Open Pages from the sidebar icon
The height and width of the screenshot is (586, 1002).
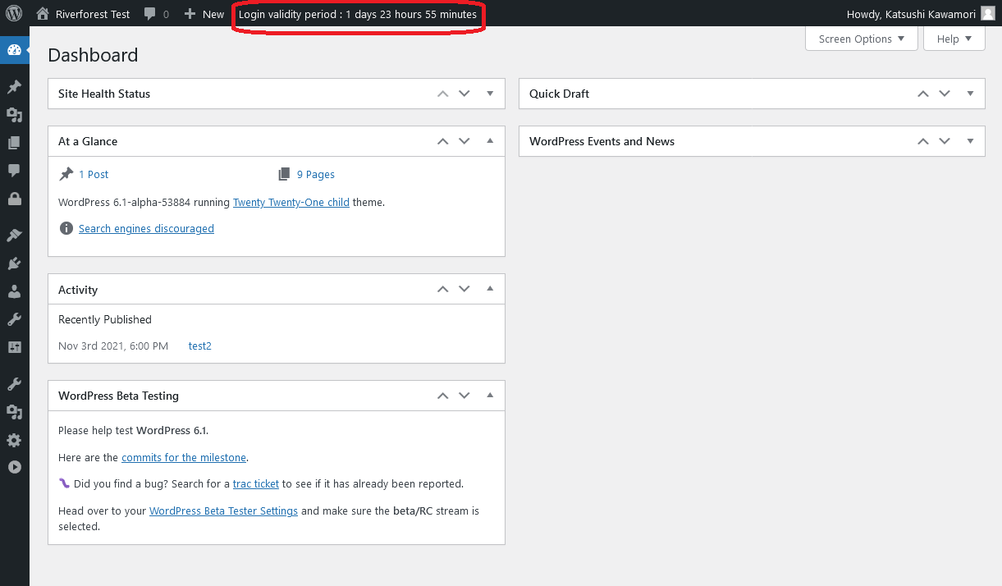click(14, 143)
